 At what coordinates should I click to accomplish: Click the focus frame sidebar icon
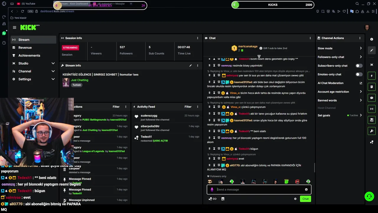372,65
